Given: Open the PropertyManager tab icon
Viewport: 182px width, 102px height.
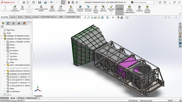Looking at the screenshot, I should tap(8, 23).
